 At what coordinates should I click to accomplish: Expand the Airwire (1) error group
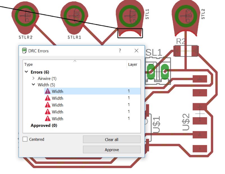coord(33,78)
